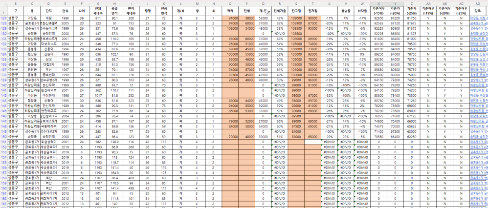Click the 연식 header cell
Viewport: 488px width, 208px height.
click(65, 11)
